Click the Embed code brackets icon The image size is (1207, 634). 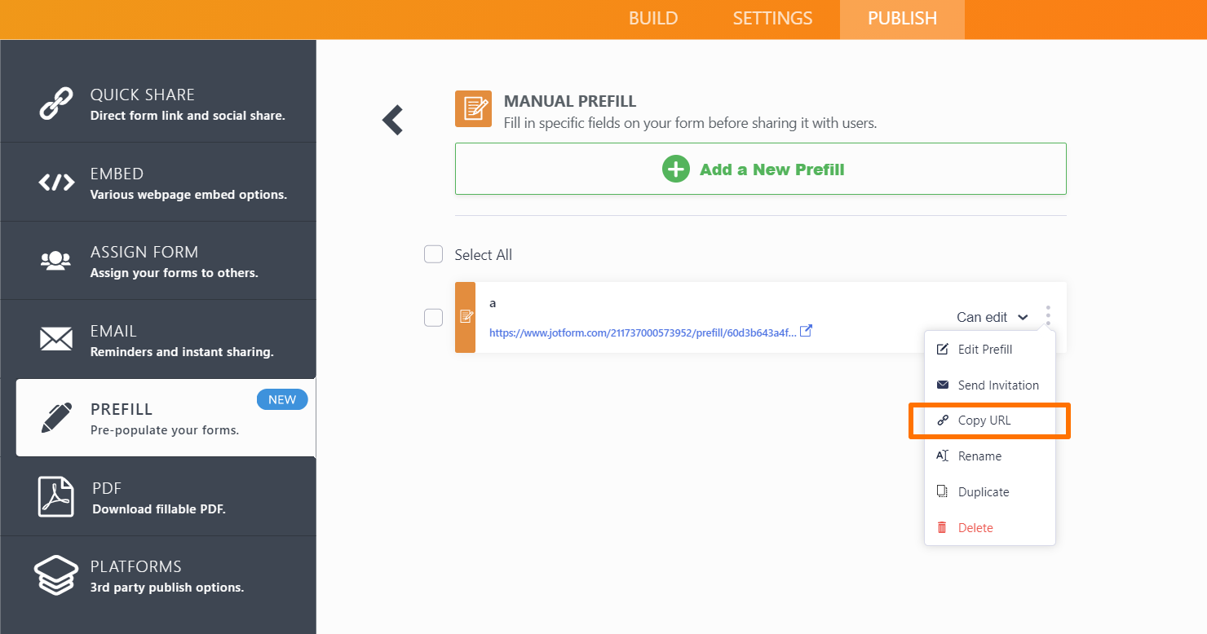(56, 183)
